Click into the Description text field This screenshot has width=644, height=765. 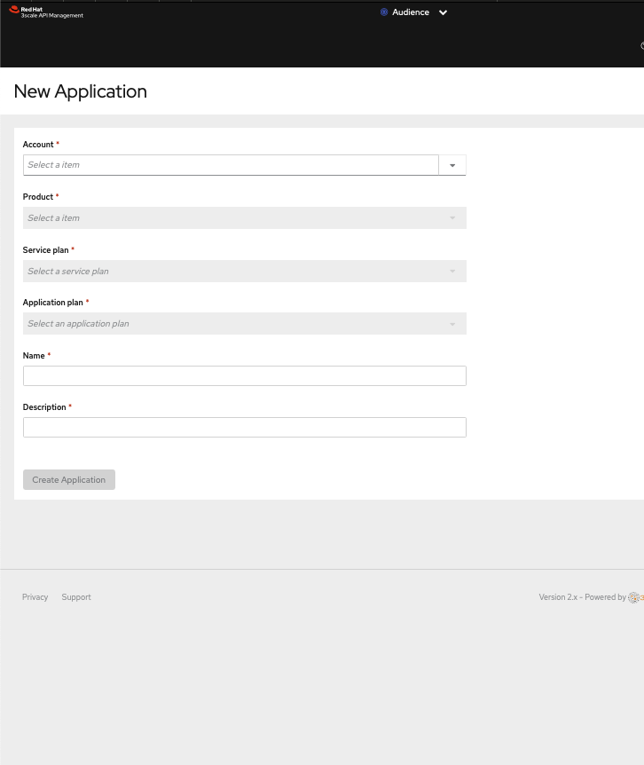click(x=244, y=428)
